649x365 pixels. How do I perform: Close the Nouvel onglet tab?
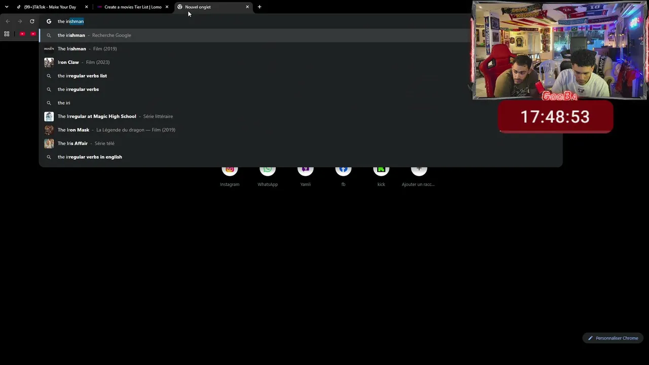[247, 7]
